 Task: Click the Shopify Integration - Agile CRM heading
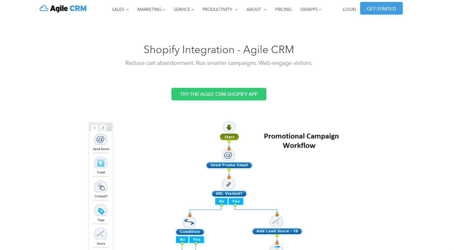219,49
